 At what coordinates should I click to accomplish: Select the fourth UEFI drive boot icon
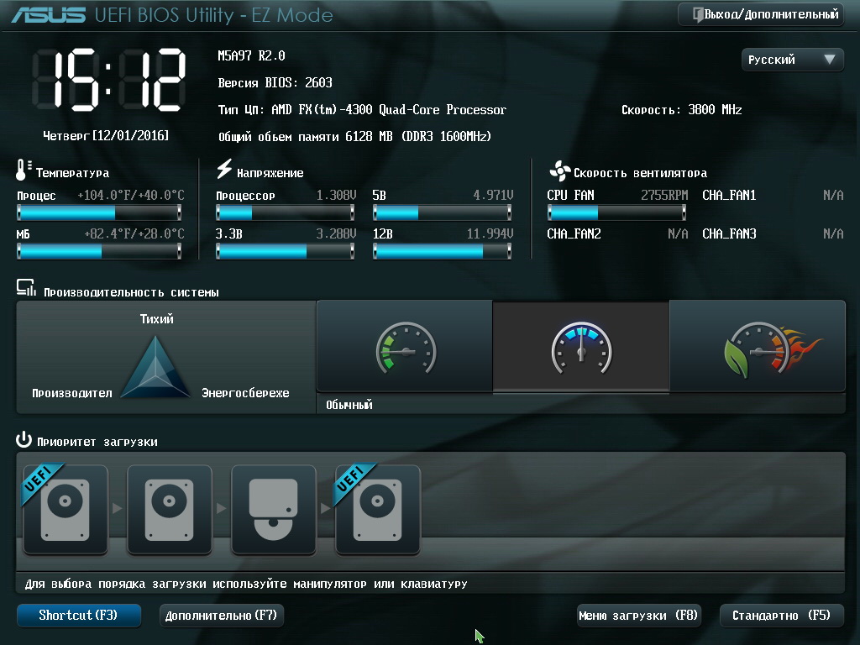click(x=378, y=510)
